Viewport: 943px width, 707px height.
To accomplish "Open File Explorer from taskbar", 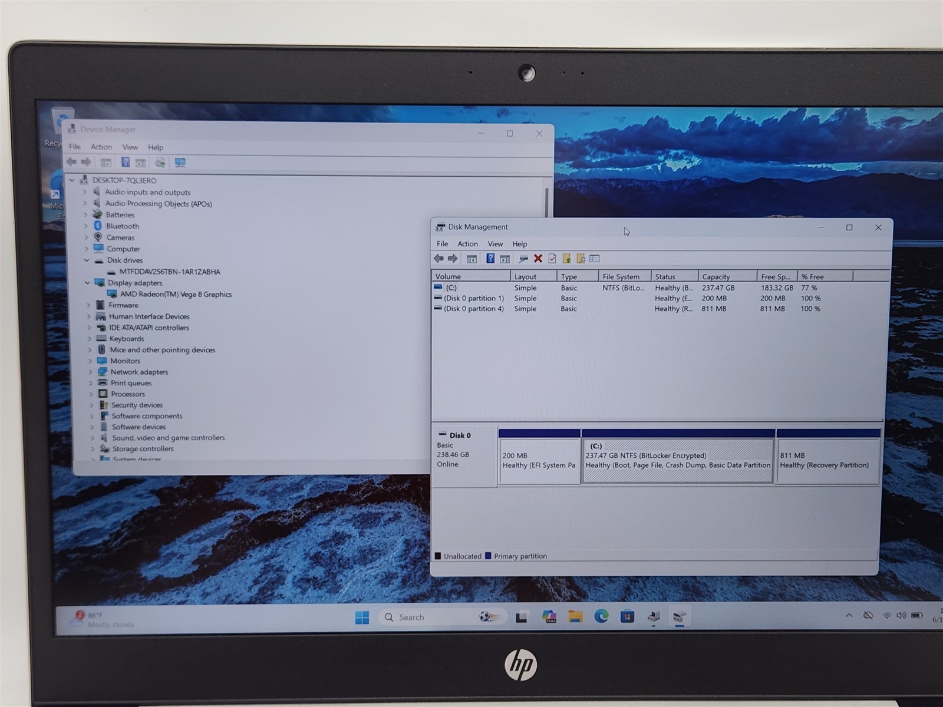I will (575, 617).
